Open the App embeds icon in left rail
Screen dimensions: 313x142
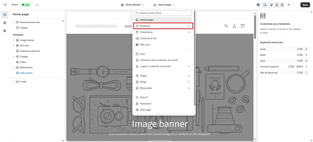(x=5, y=31)
